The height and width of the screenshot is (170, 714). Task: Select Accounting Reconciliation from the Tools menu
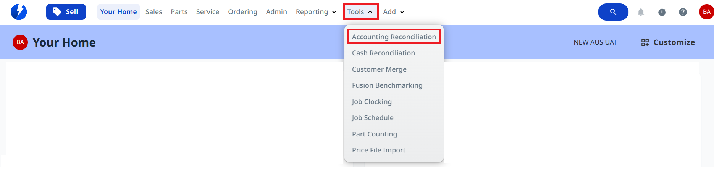(394, 37)
